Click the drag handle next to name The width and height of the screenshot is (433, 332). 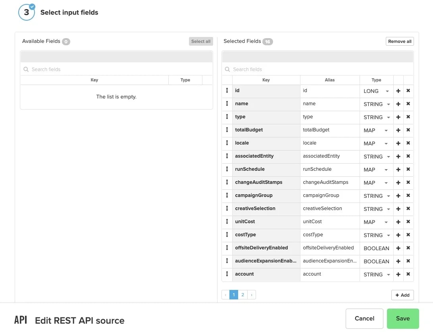coord(227,104)
